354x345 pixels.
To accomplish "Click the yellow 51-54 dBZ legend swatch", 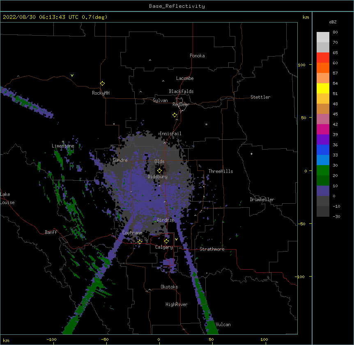I will [323, 88].
